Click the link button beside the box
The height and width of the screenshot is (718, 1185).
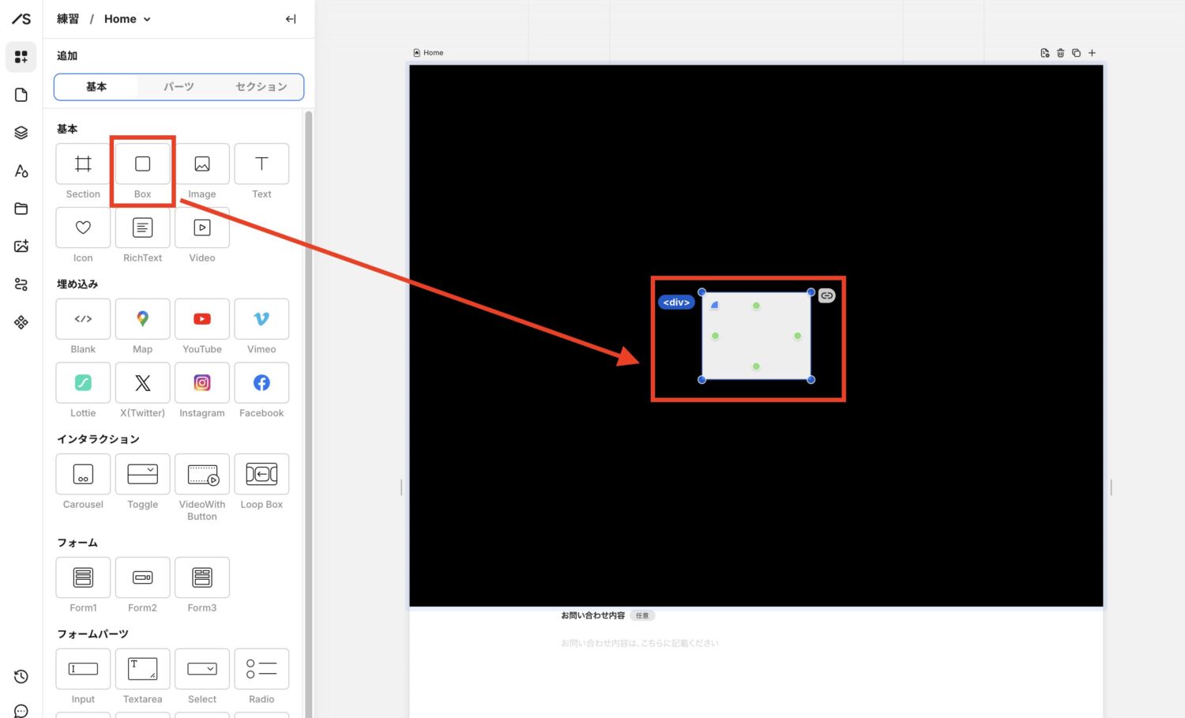tap(826, 295)
